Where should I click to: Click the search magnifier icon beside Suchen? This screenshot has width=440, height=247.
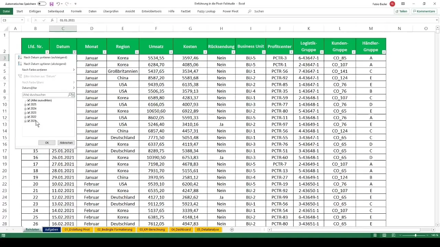click(250, 11)
